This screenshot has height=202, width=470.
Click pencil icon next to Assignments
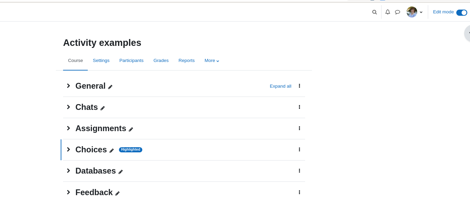[x=131, y=129]
